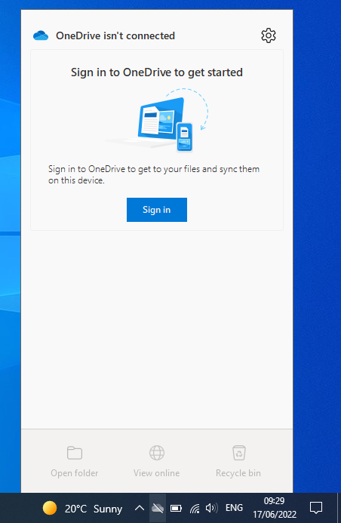
Task: Select the View online globe icon
Action: (x=157, y=453)
